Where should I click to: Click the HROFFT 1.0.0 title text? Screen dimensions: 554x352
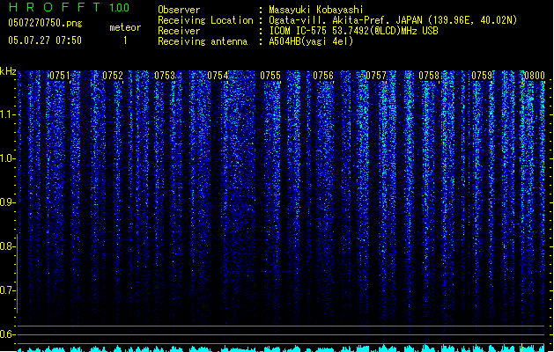pyautogui.click(x=70, y=7)
